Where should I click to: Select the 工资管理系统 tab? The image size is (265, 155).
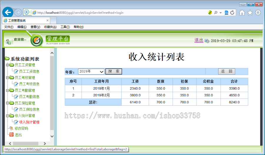click(26, 21)
